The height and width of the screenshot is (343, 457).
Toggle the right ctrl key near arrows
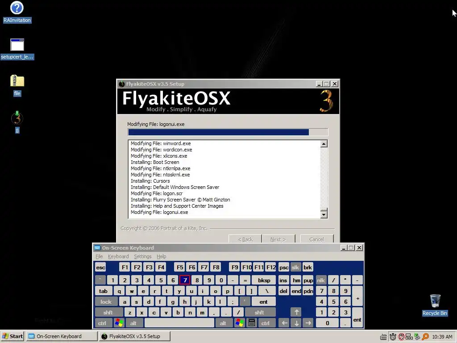267,323
